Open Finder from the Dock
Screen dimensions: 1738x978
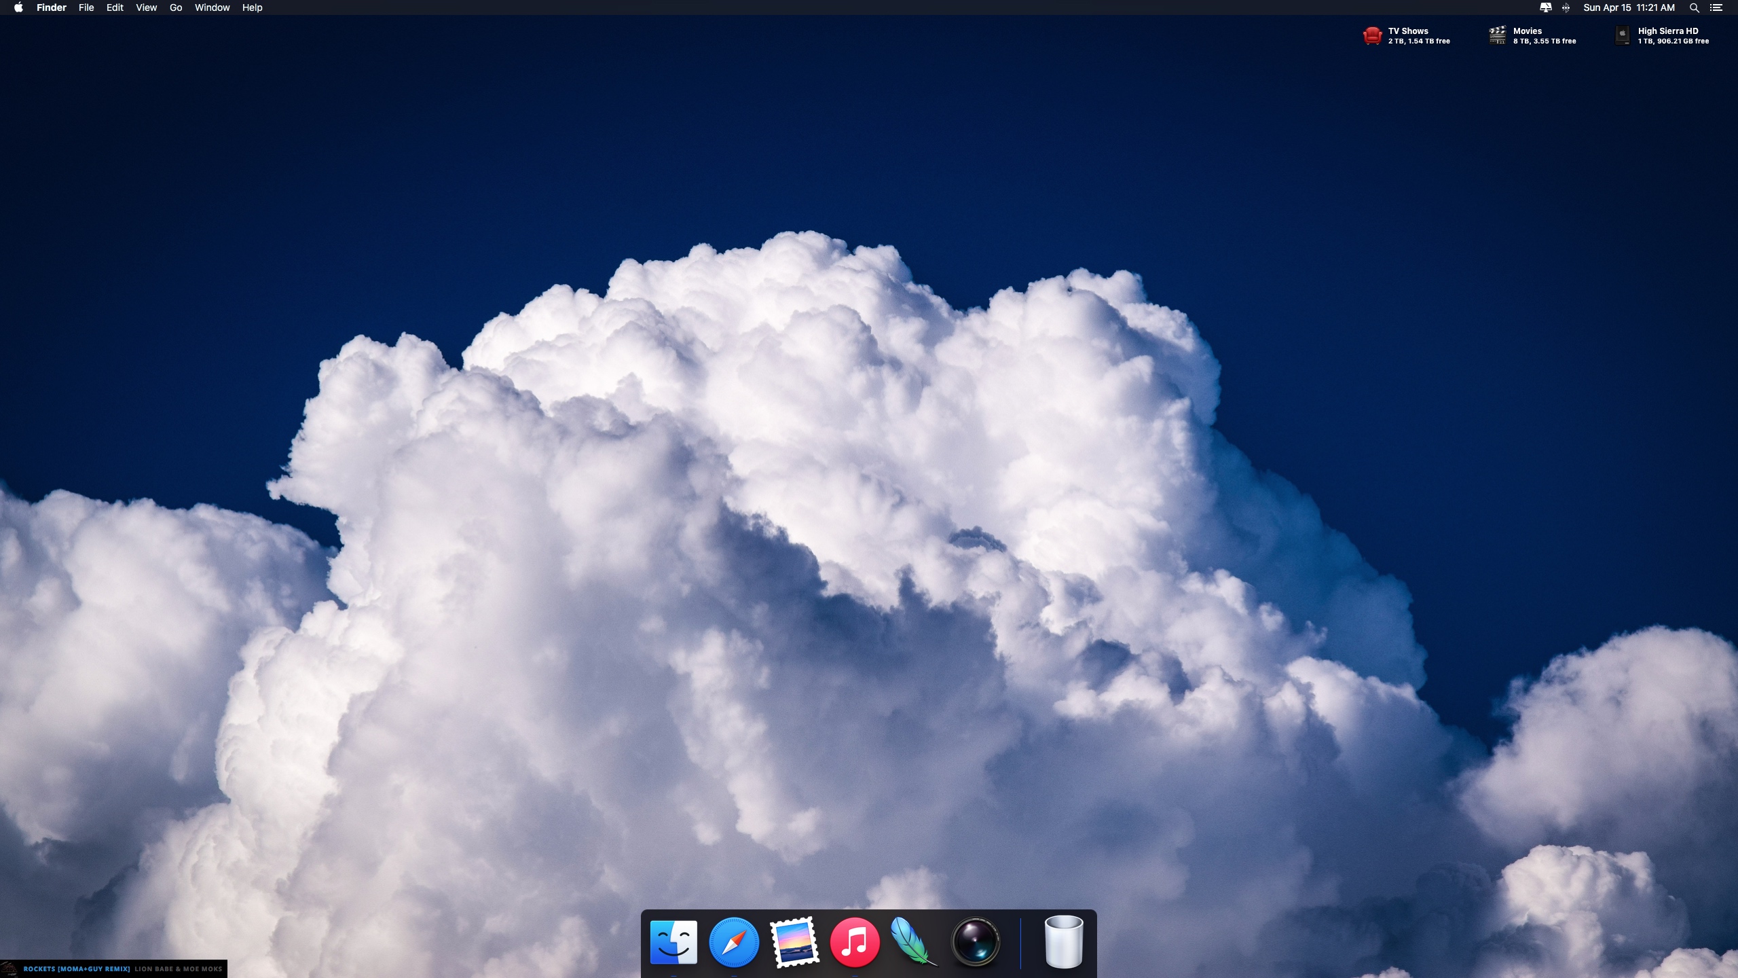(673, 942)
